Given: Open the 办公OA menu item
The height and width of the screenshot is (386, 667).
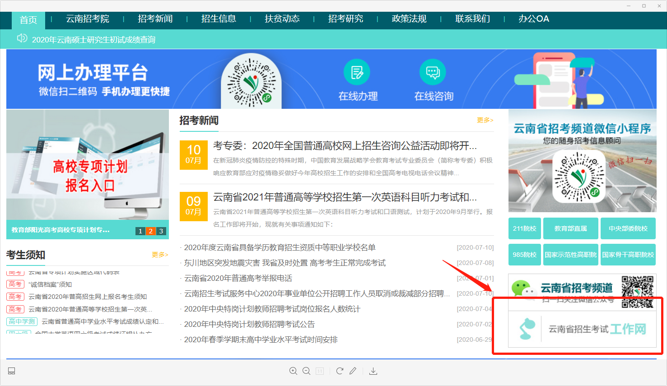Looking at the screenshot, I should coord(534,19).
